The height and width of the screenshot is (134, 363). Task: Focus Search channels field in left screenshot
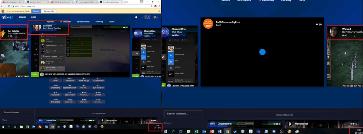click(17, 113)
